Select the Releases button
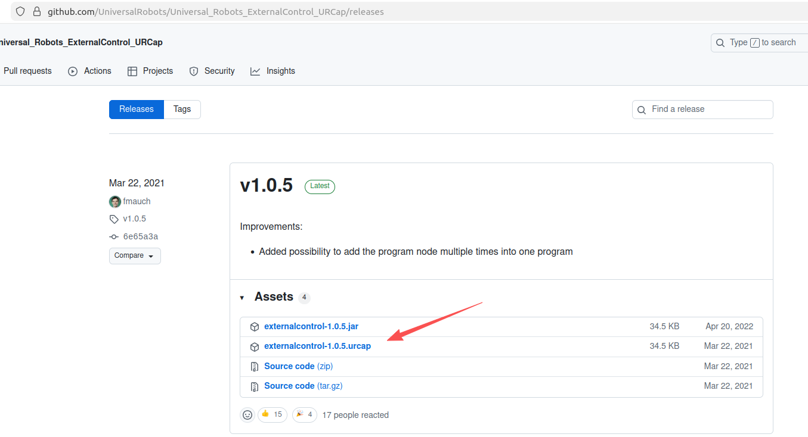808x437 pixels. pos(137,110)
